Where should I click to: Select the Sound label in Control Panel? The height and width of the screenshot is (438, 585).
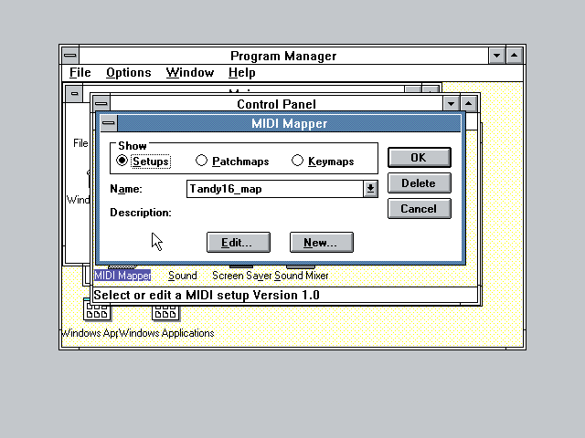[183, 276]
